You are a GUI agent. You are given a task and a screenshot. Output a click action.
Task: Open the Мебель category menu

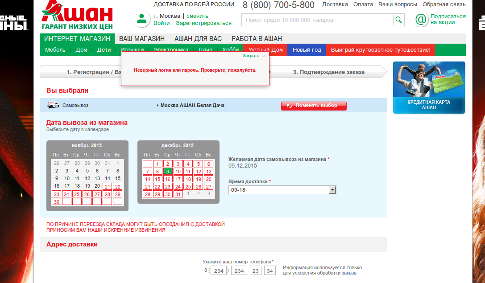(55, 50)
